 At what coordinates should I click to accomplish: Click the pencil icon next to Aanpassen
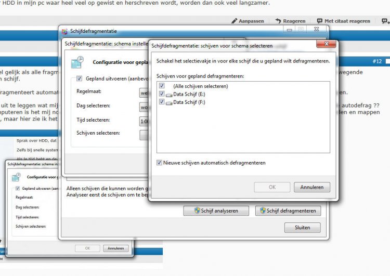[x=235, y=21]
